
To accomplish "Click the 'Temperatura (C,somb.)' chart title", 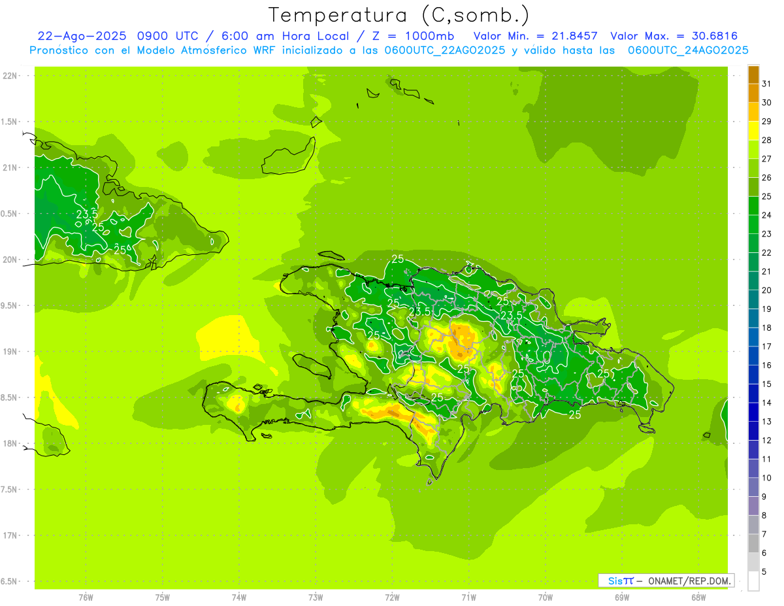I will (x=399, y=15).
